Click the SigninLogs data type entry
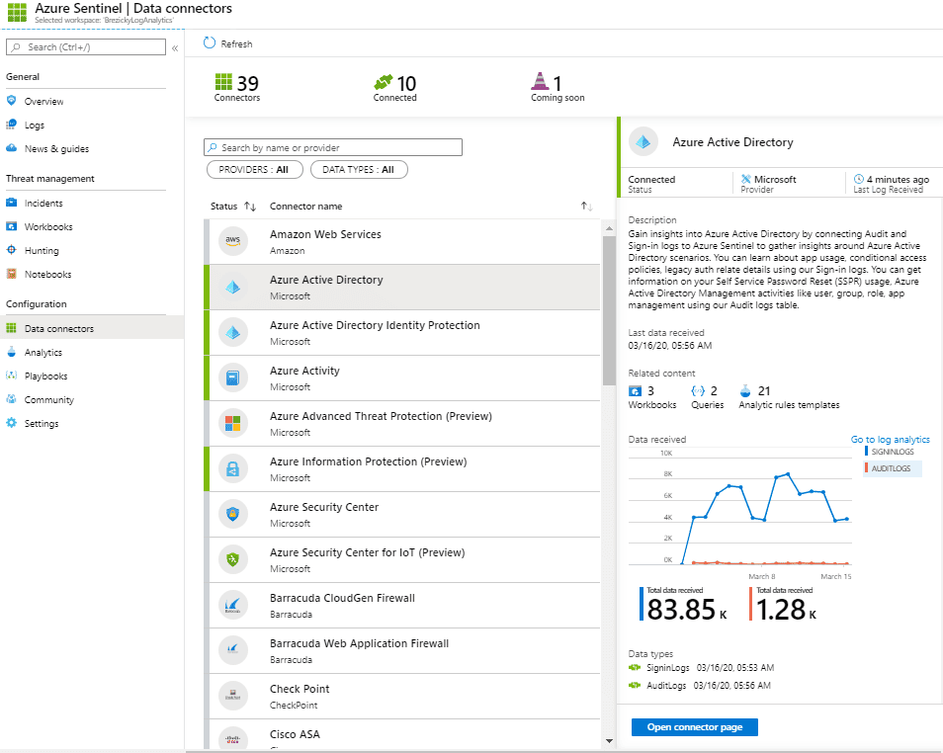 [x=701, y=668]
